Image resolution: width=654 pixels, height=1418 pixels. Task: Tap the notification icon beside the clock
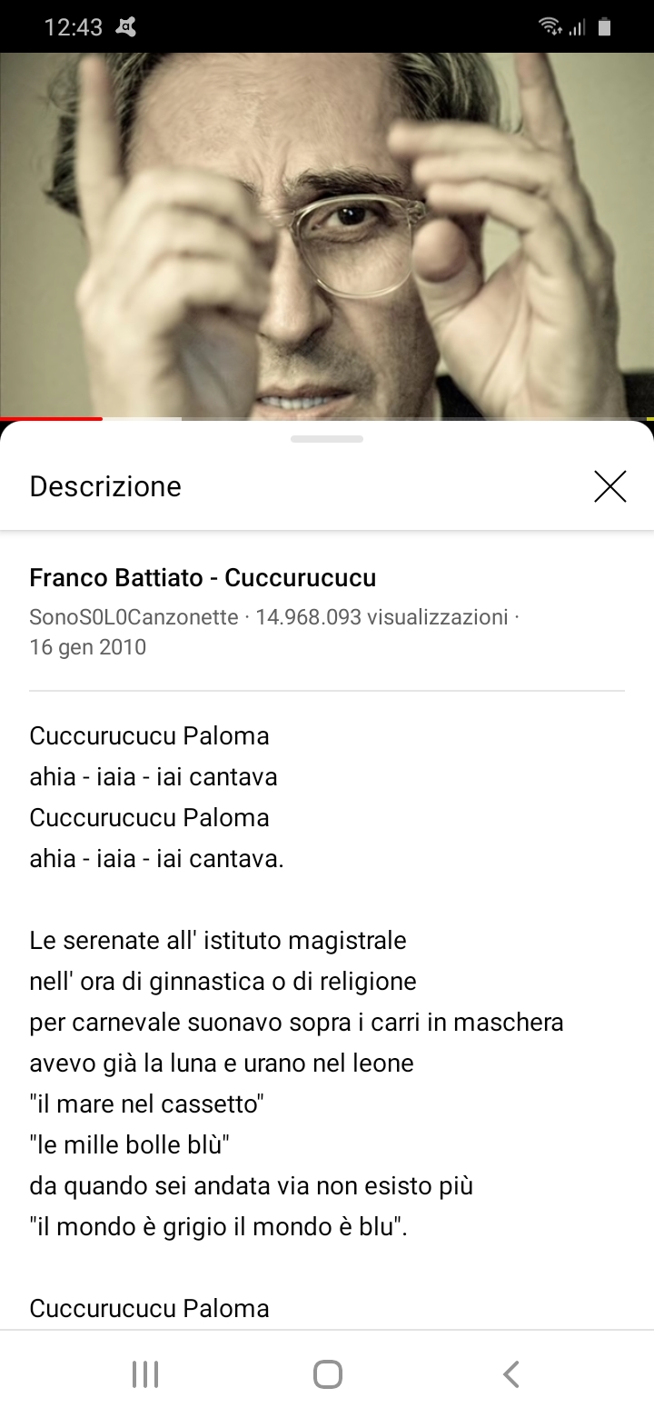[126, 27]
